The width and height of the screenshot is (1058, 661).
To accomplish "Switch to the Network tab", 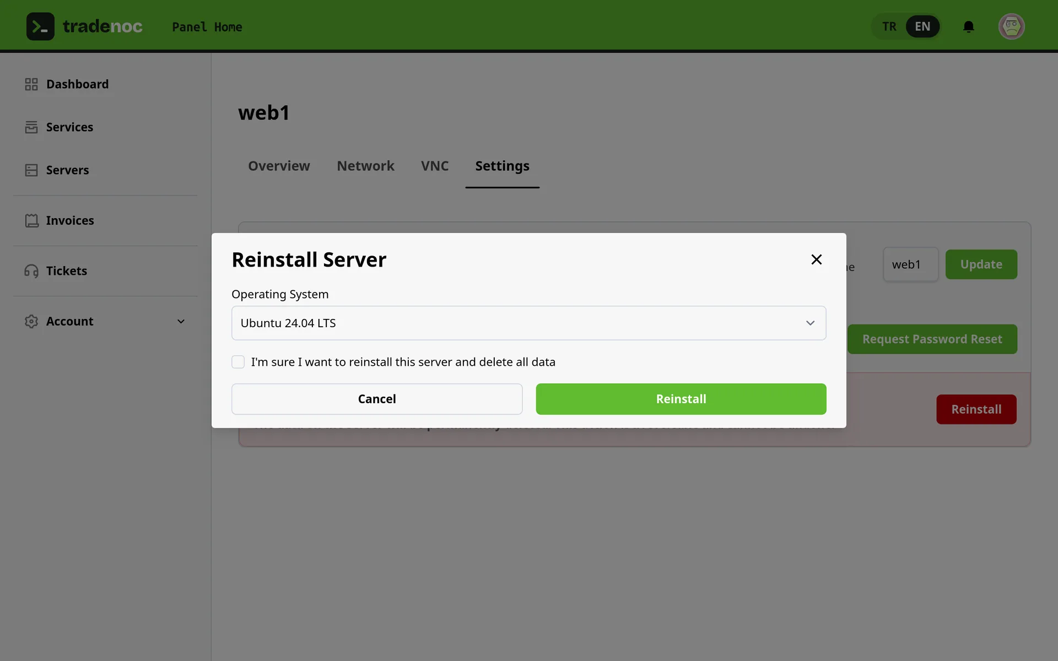I will tap(365, 166).
